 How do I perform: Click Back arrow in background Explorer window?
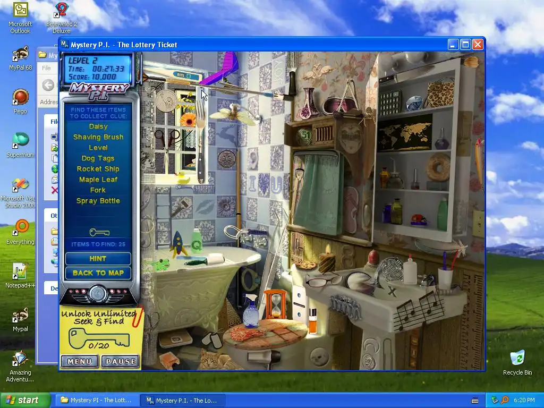coord(48,84)
